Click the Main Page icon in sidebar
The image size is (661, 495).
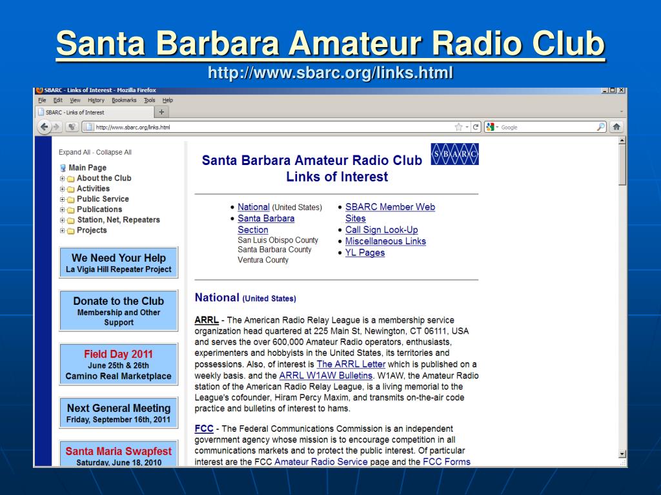(63, 168)
